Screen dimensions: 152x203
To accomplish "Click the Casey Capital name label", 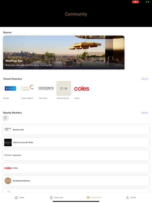I will click(27, 98).
